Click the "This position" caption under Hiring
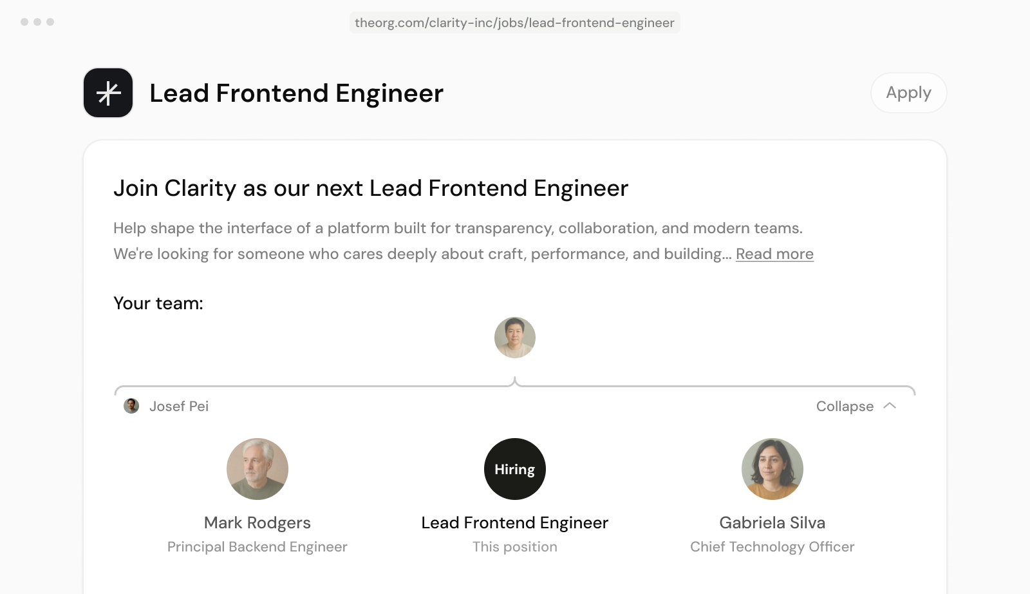This screenshot has width=1030, height=594. coord(515,546)
